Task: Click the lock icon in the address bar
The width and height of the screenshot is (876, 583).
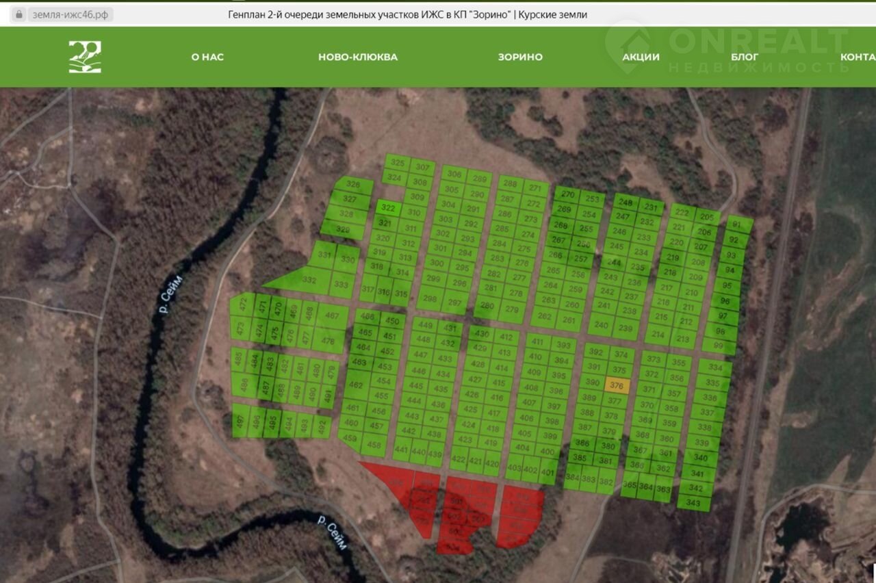Action: click(18, 14)
